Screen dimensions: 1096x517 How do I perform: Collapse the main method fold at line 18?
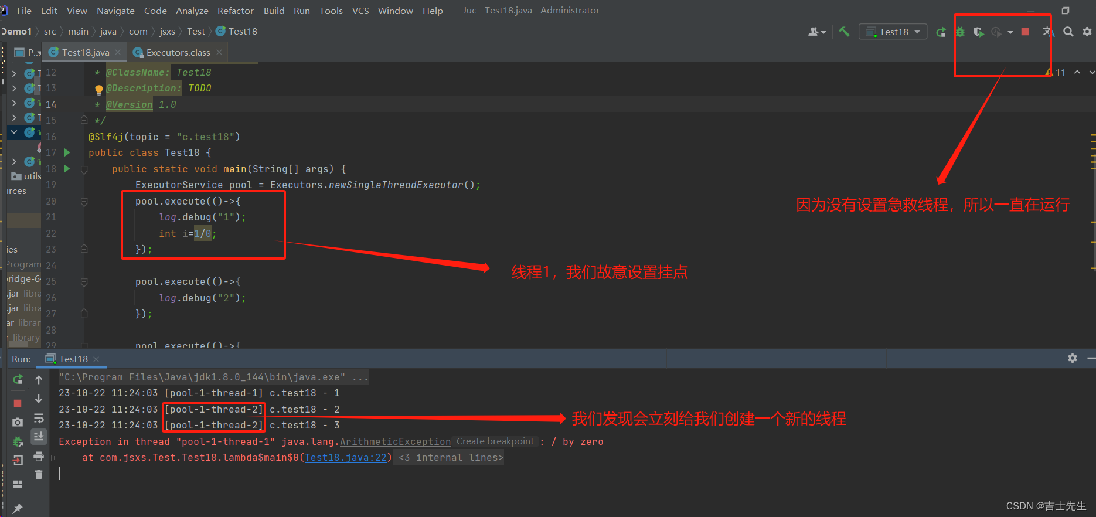pyautogui.click(x=84, y=169)
